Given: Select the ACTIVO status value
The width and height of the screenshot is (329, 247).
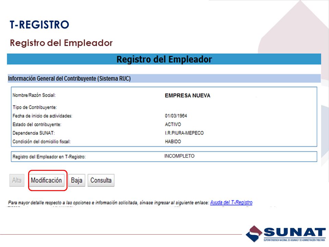Looking at the screenshot, I should click(173, 124).
